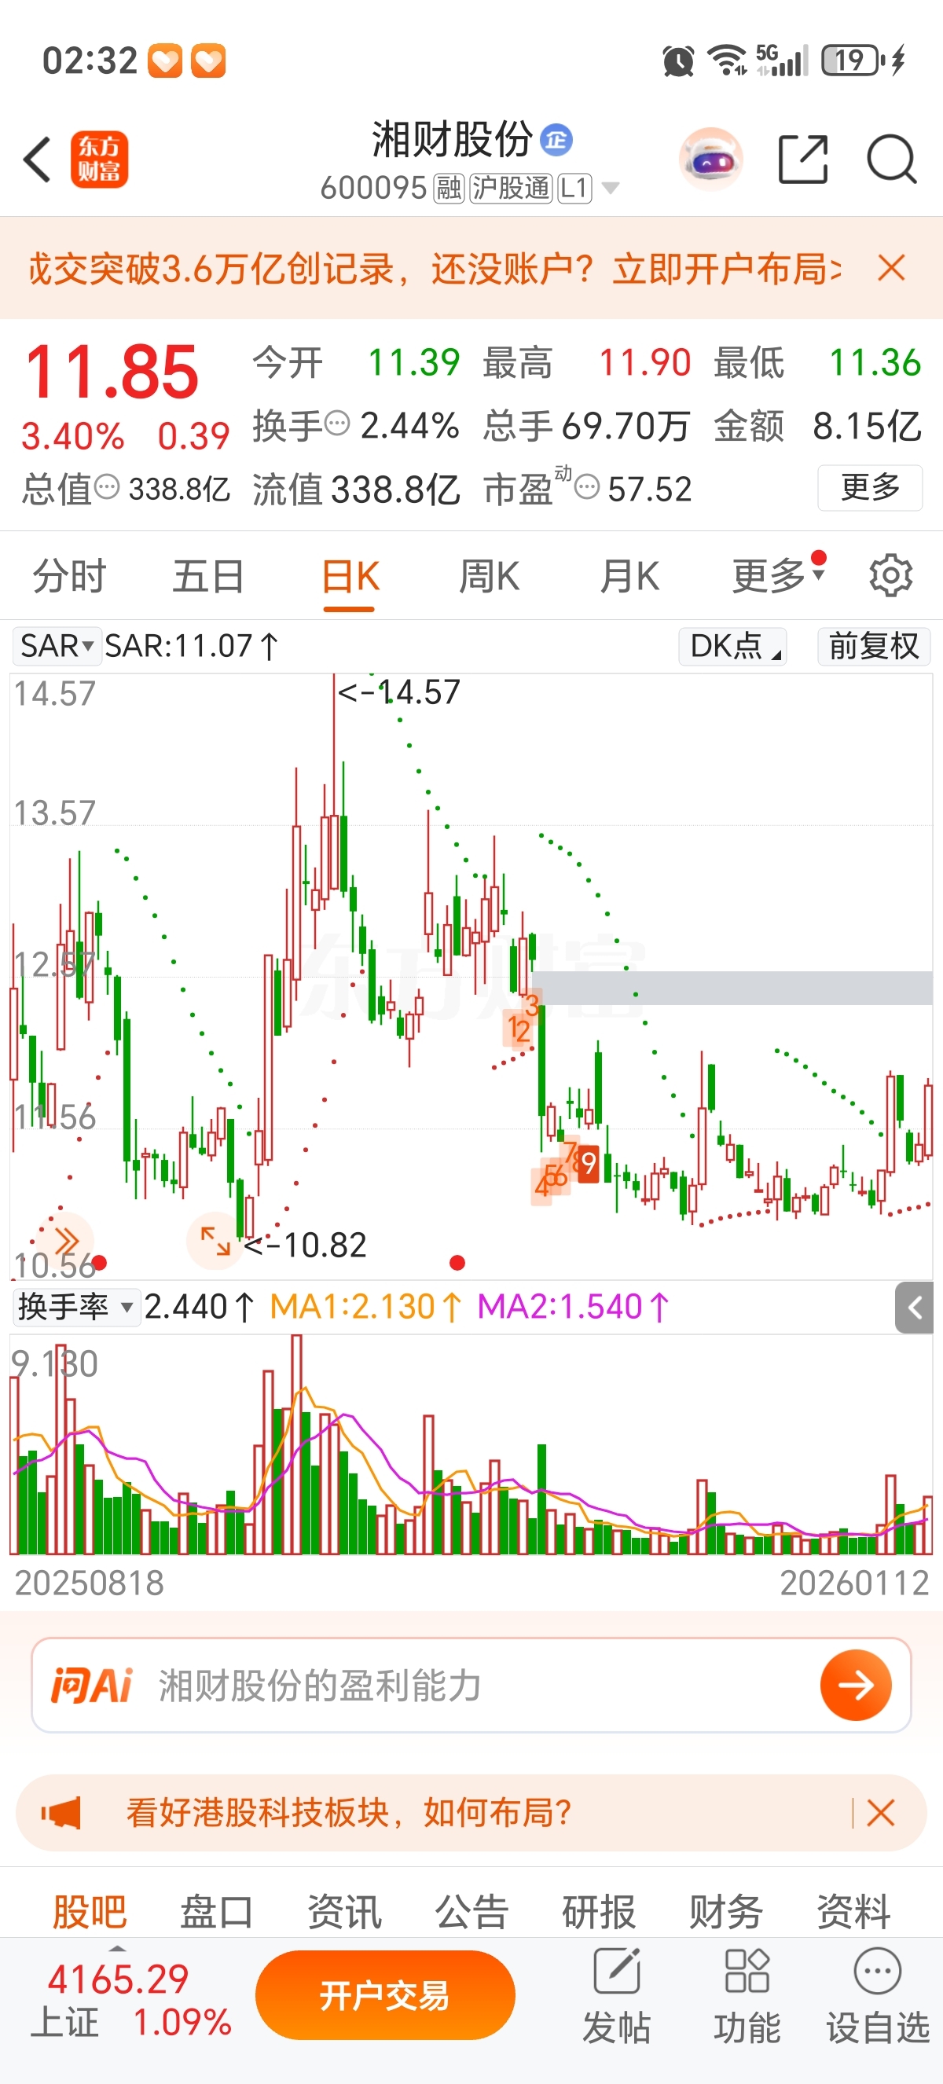The width and height of the screenshot is (943, 2084).
Task: Tap the red event dot below chart middle
Action: click(457, 1262)
